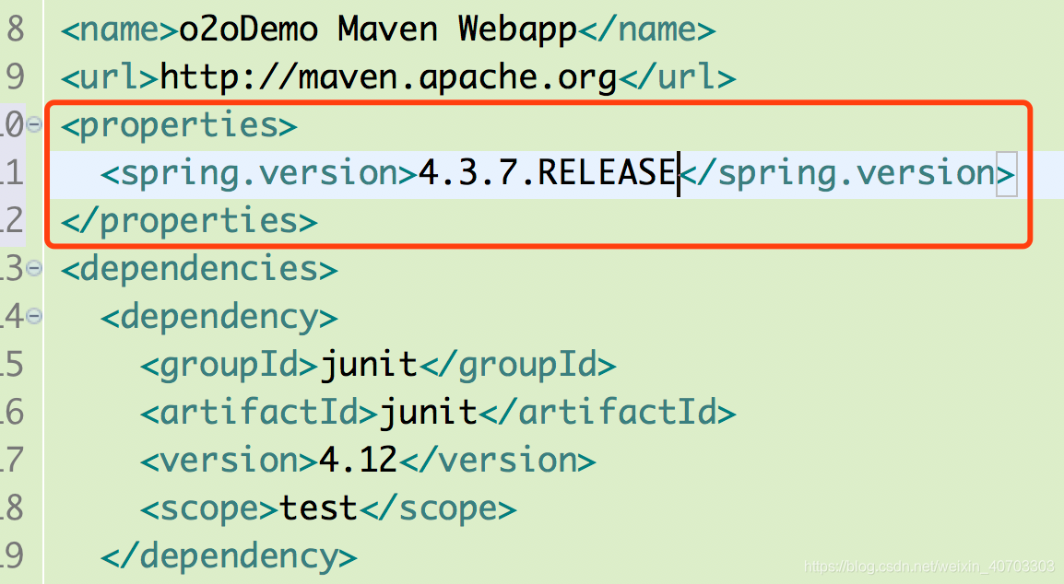Click the opening <groupId> tag
The height and width of the screenshot is (584, 1064).
click(x=230, y=367)
